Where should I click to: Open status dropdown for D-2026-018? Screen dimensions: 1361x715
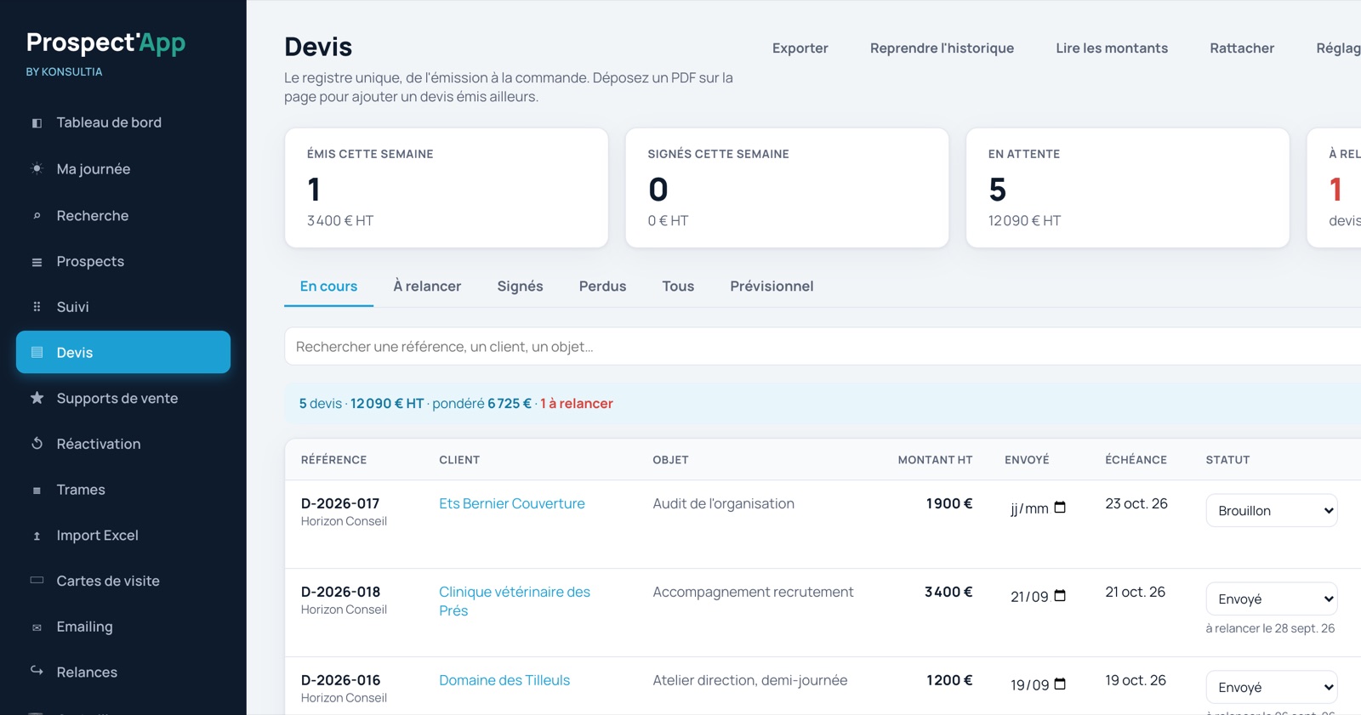[1272, 599]
